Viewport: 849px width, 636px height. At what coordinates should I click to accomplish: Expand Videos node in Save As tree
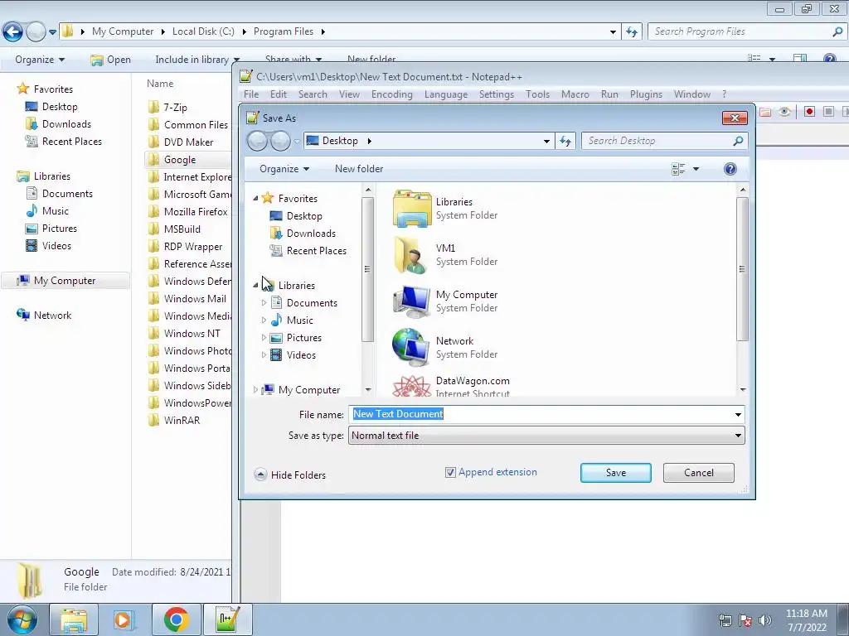pyautogui.click(x=264, y=355)
